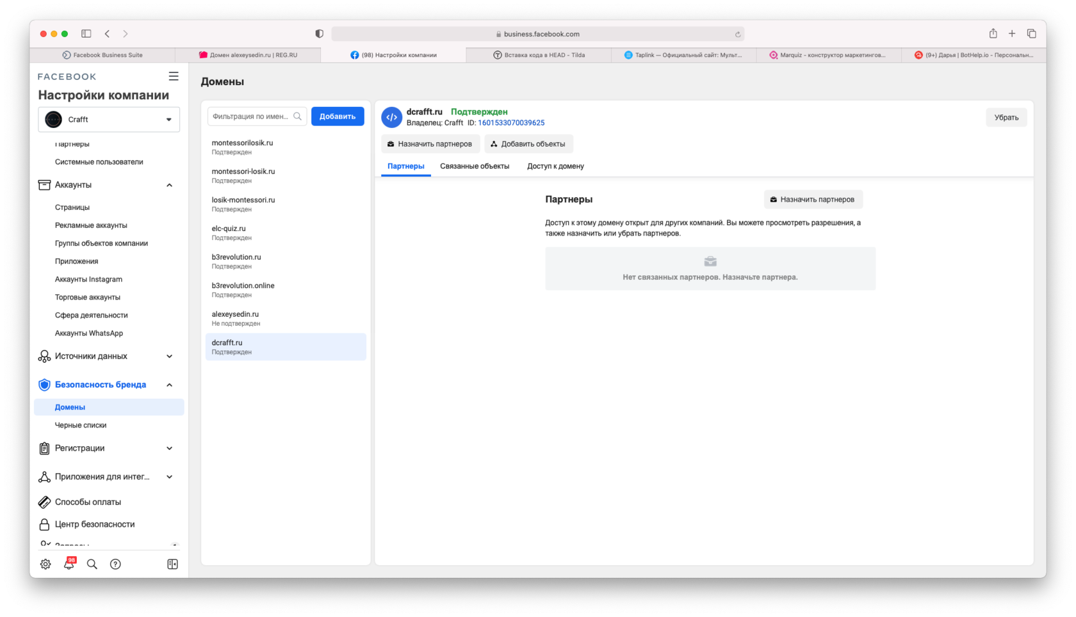Screen dimensions: 1076x617
Task: Open settings gear icon at sidebar bottom
Action: 45,564
